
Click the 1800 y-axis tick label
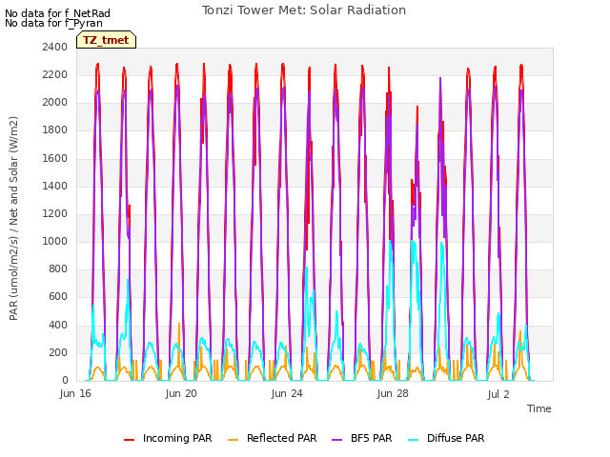click(55, 130)
